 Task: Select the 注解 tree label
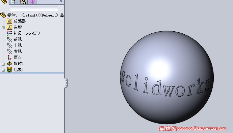tap(18, 27)
